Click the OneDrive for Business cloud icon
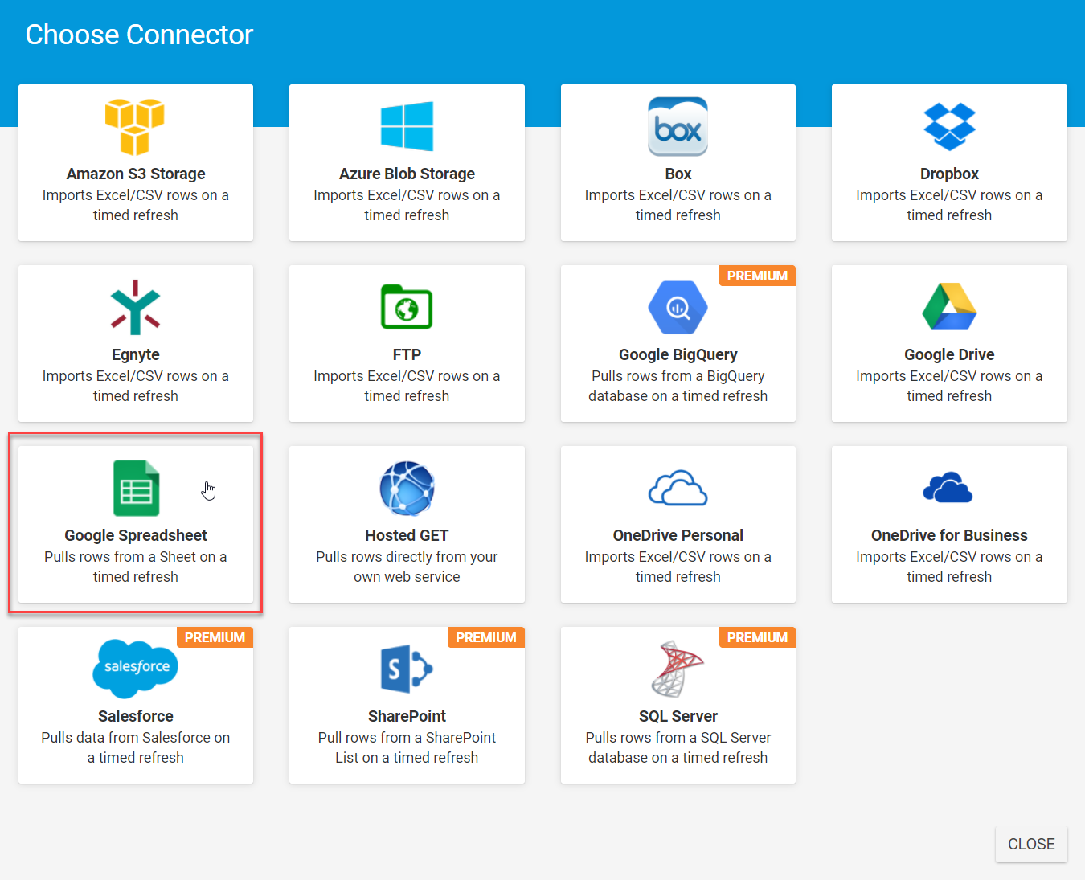 (948, 488)
